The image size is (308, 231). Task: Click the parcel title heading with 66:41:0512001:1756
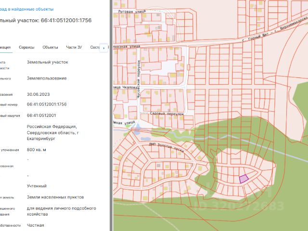pyautogui.click(x=46, y=20)
